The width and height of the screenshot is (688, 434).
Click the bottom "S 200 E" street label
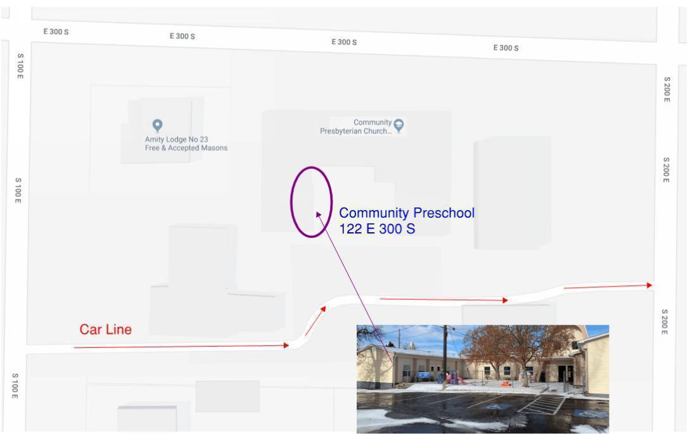point(665,321)
